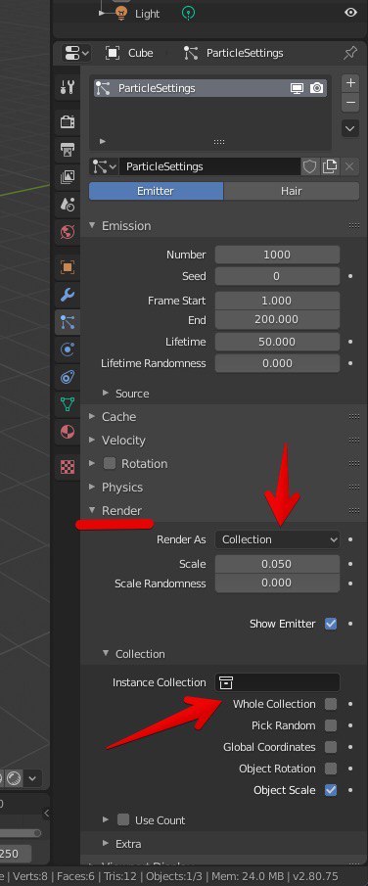368x886 pixels.
Task: Expand the Use Count subpanel
Action: [106, 819]
